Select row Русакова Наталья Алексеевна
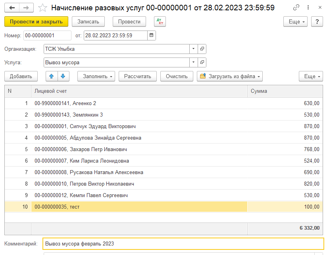This screenshot has width=329, height=255. 164,173
